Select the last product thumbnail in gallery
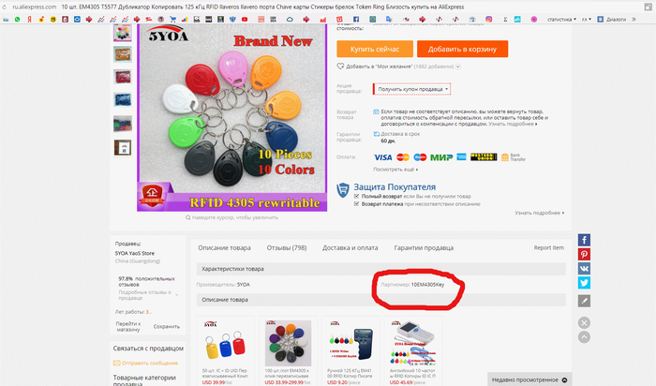Viewport: 656px width, 386px height. (x=123, y=148)
